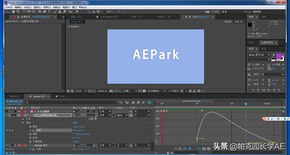Switch to 合成 1 timeline tab
This screenshot has width=290, height=155.
63,96
